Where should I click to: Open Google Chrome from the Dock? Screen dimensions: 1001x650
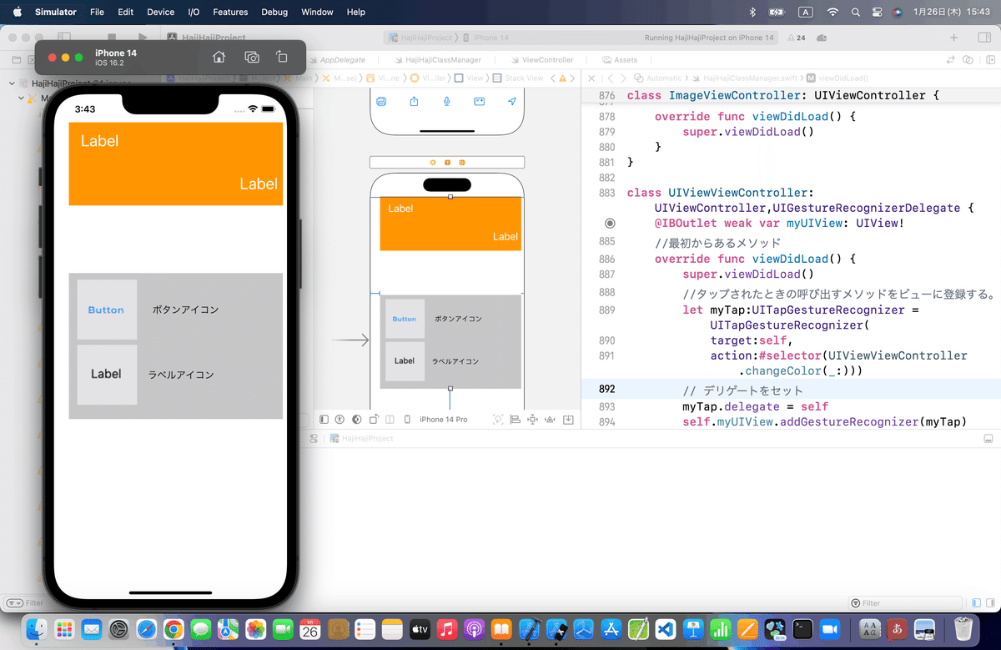(173, 629)
